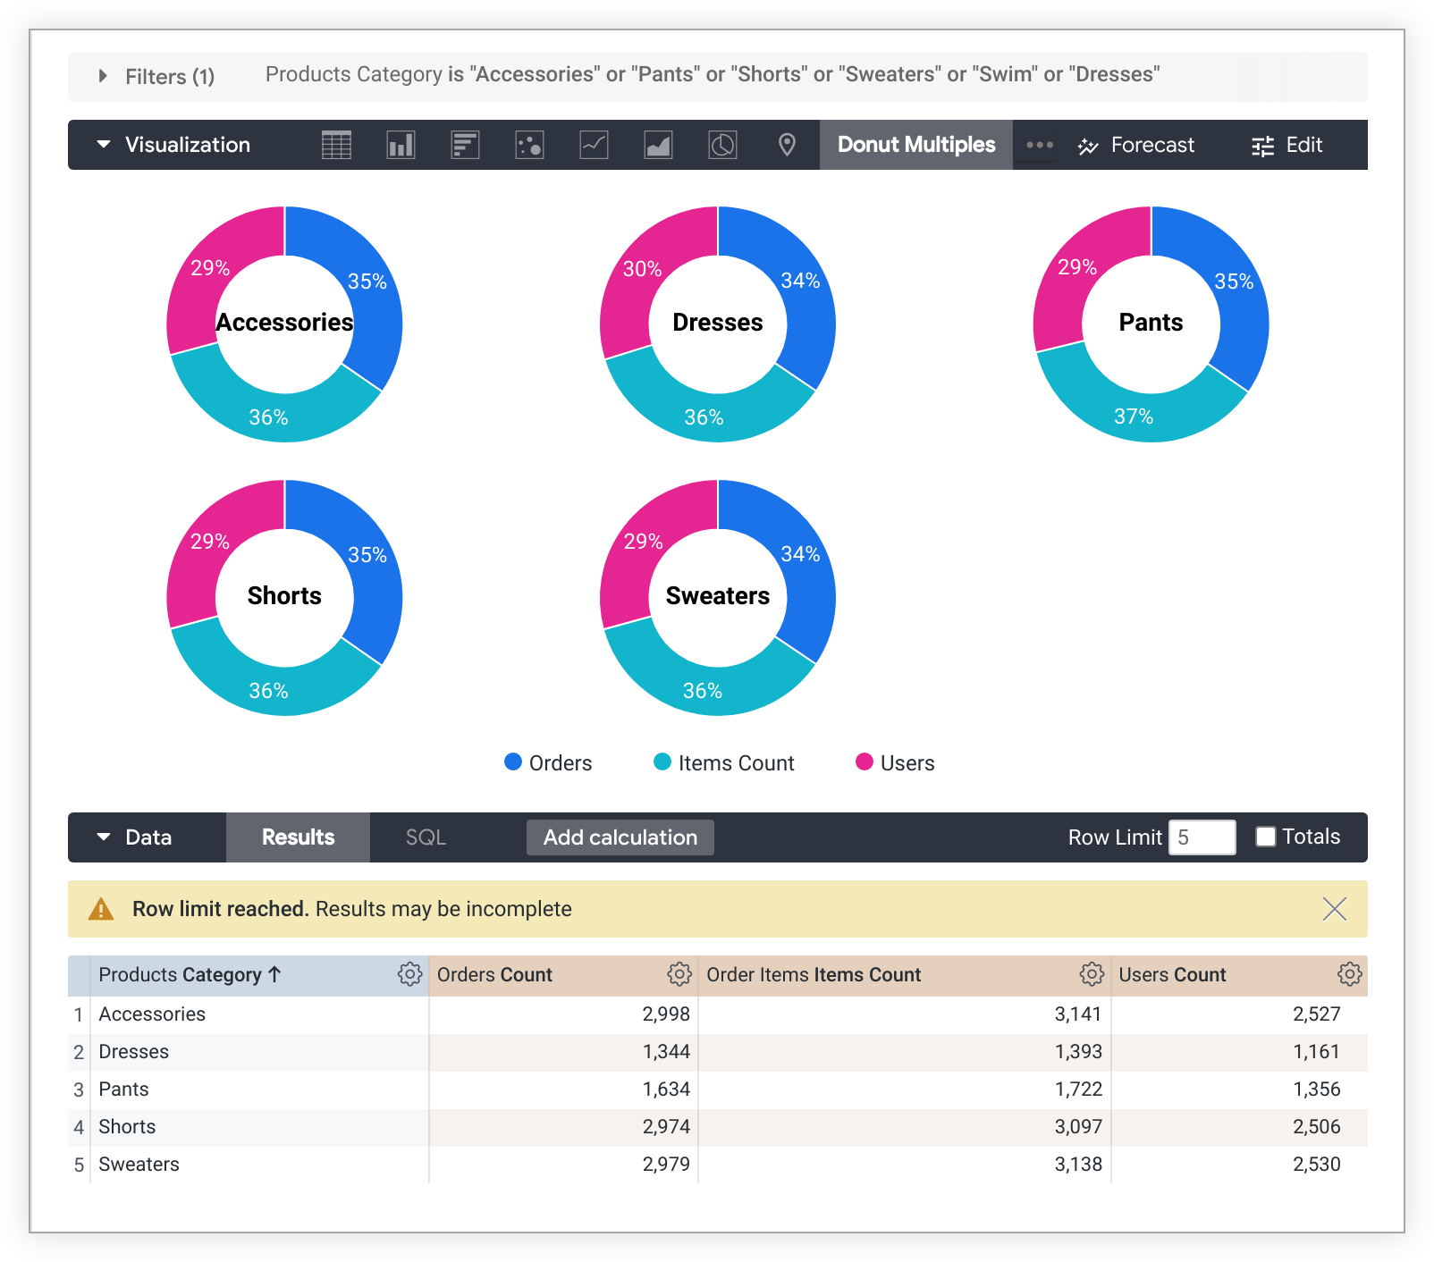Enable the Totals checkbox

(1266, 837)
